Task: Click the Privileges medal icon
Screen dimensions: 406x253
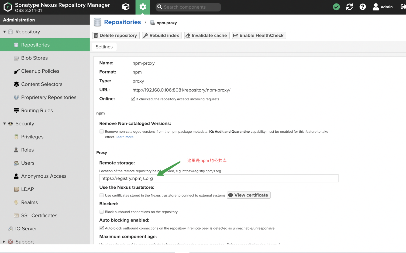Action: click(16, 137)
